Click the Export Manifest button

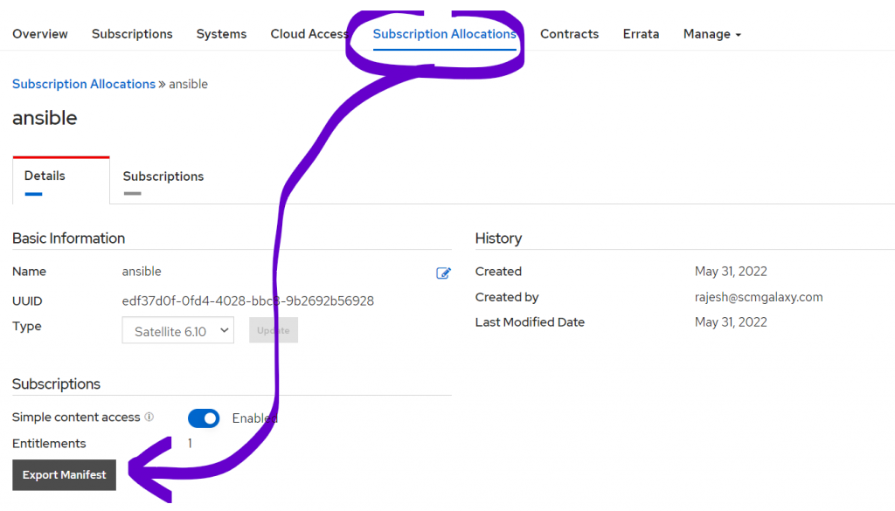click(64, 475)
